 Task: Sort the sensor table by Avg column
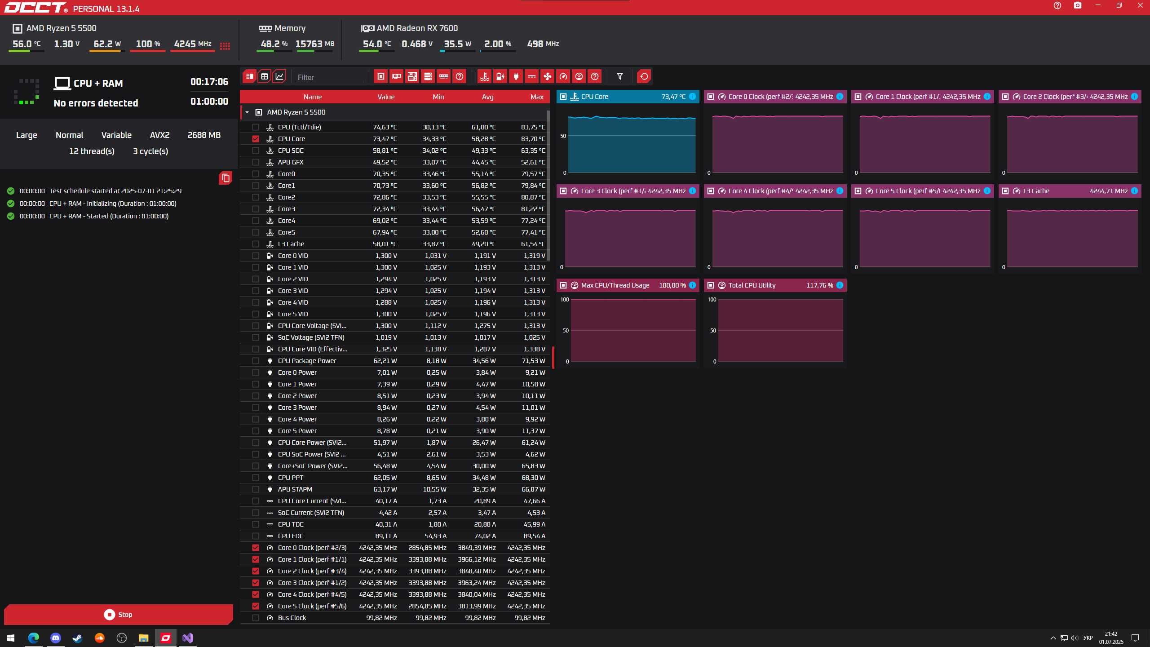pos(488,97)
